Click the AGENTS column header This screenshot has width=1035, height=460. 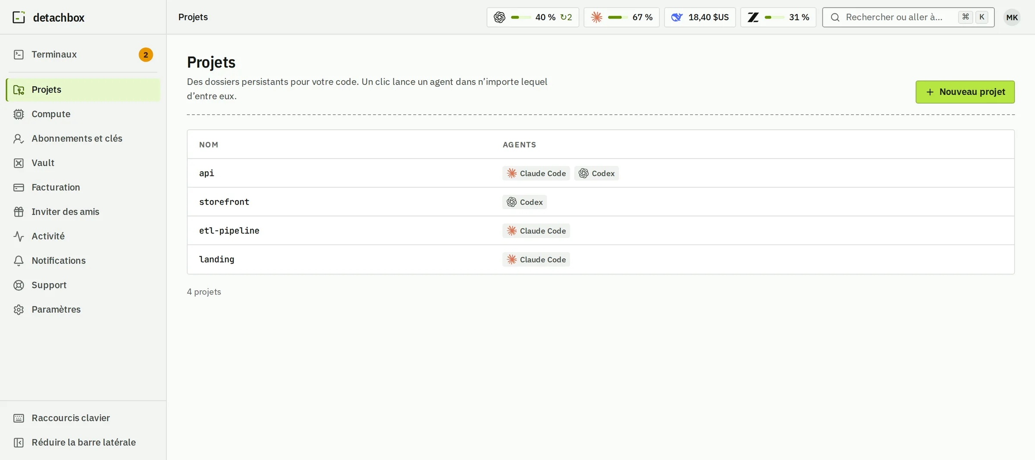(519, 145)
